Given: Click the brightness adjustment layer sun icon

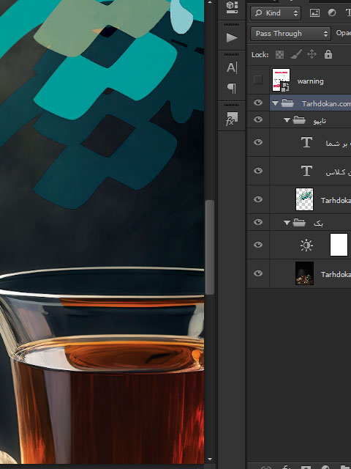Looking at the screenshot, I should (x=306, y=245).
